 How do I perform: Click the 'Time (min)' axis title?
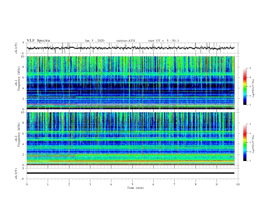tap(135, 188)
